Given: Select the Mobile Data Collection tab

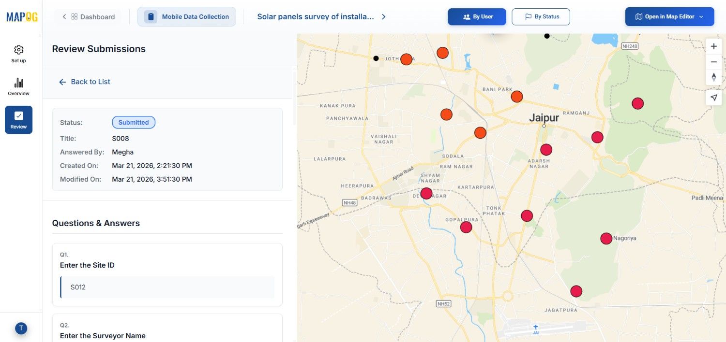Looking at the screenshot, I should [187, 16].
